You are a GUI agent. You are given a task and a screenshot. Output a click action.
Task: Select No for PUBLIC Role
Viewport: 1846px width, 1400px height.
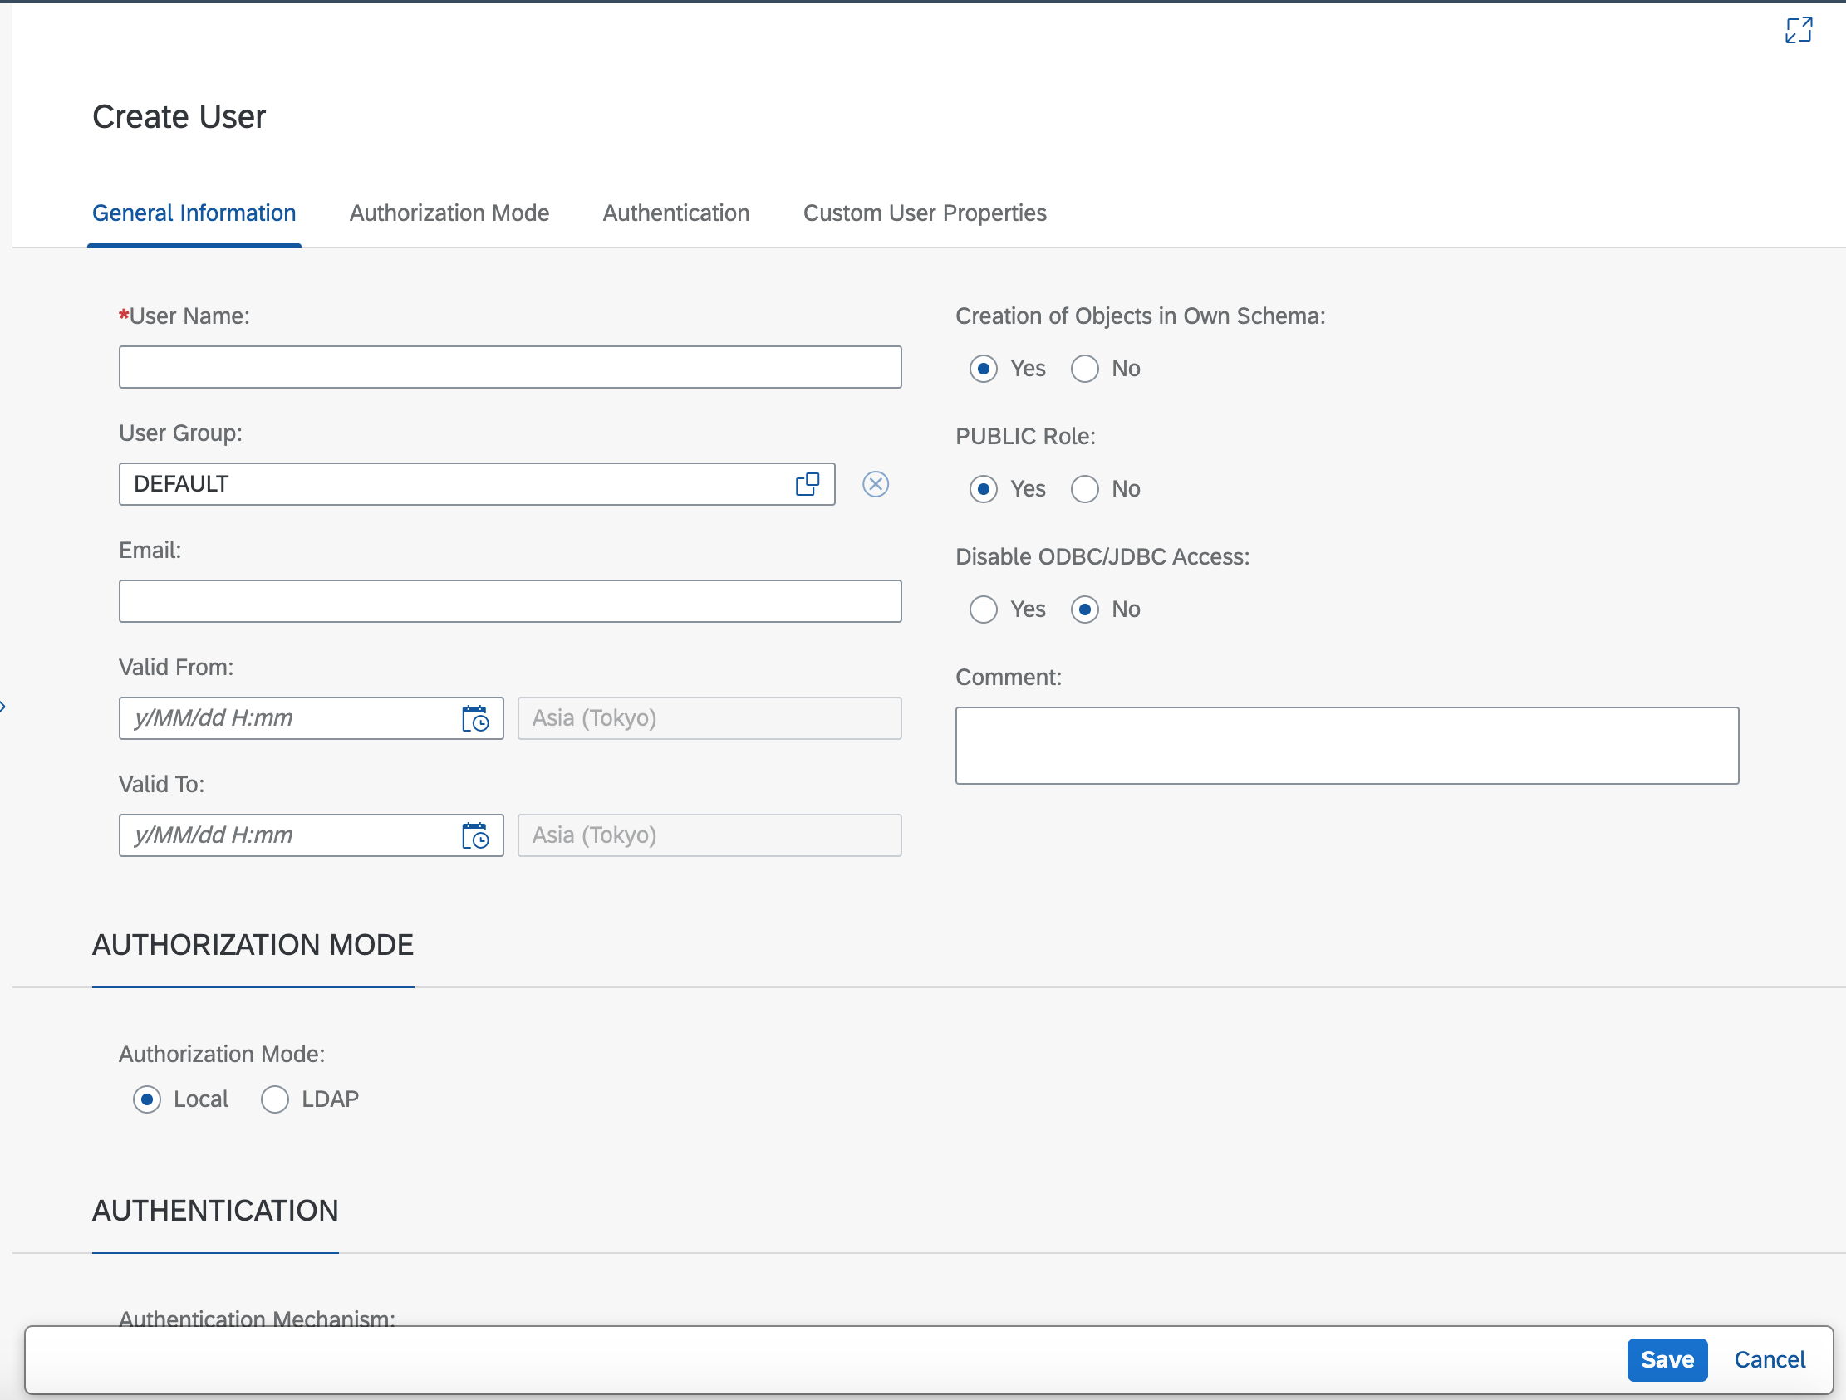click(x=1085, y=489)
